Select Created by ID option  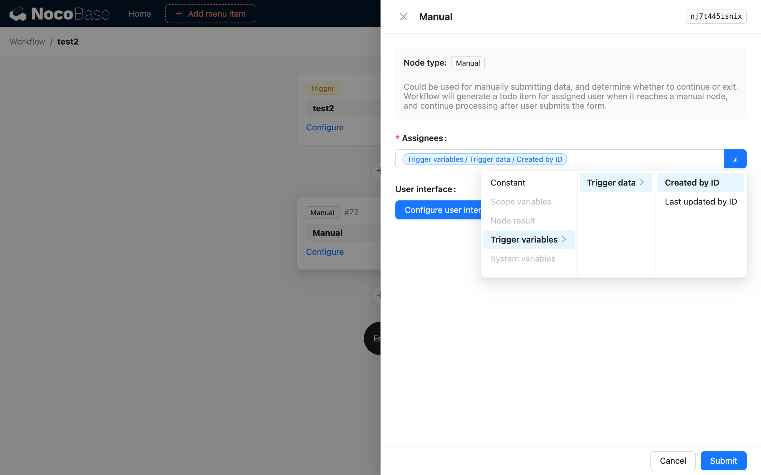(692, 182)
